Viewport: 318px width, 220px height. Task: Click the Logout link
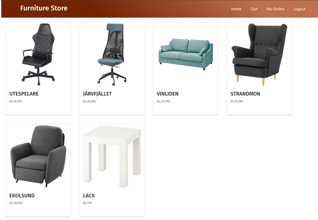tap(299, 9)
